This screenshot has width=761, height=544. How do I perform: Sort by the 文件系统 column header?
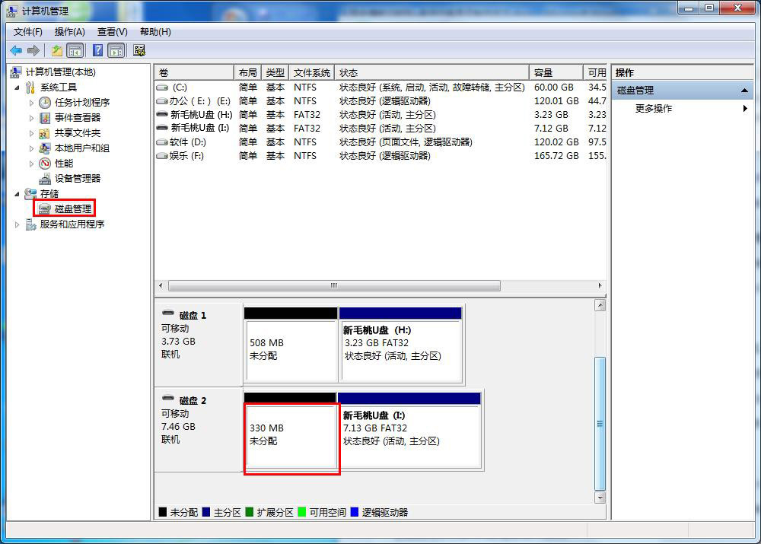click(x=311, y=73)
